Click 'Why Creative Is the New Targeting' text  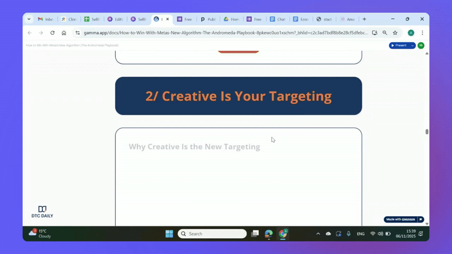click(x=194, y=147)
